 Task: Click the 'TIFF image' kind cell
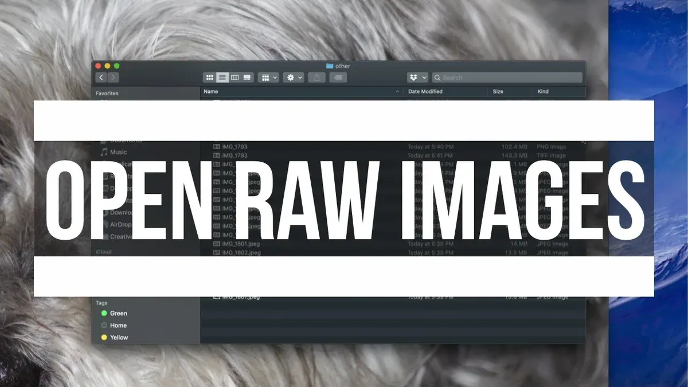click(x=551, y=155)
